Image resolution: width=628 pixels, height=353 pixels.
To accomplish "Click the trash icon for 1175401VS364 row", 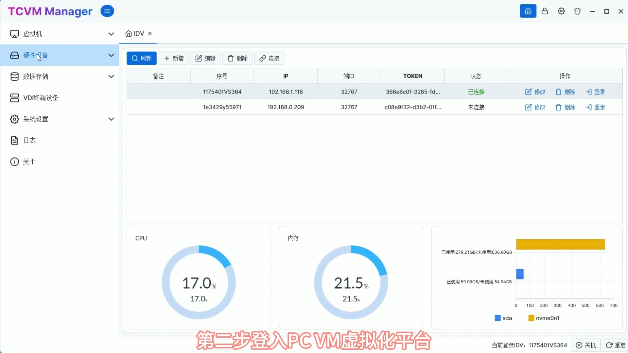I will coord(559,92).
